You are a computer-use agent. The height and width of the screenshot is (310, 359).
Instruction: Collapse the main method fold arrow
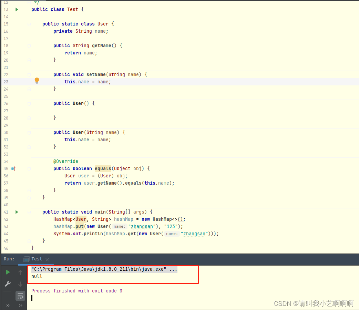(28, 212)
